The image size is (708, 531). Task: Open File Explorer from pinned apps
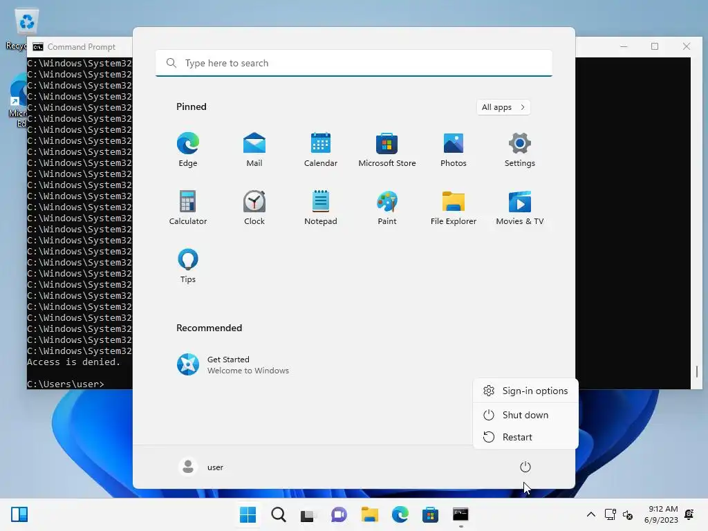coord(454,207)
